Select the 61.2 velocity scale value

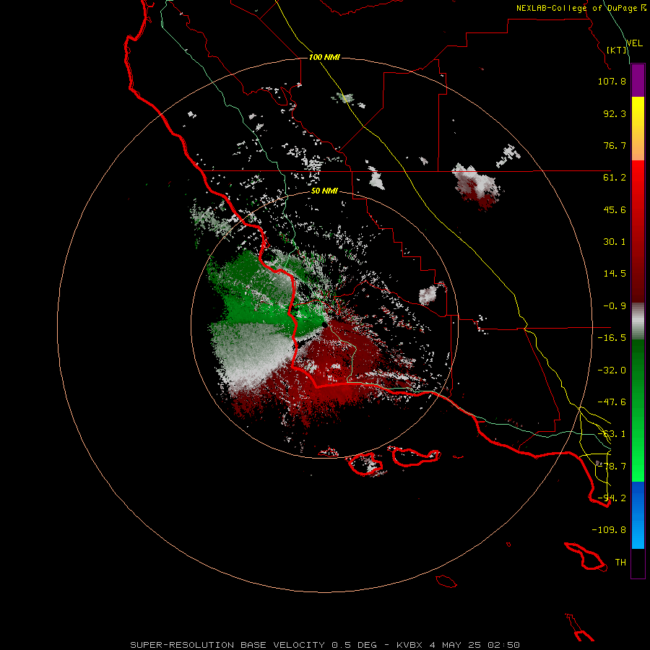(x=615, y=178)
